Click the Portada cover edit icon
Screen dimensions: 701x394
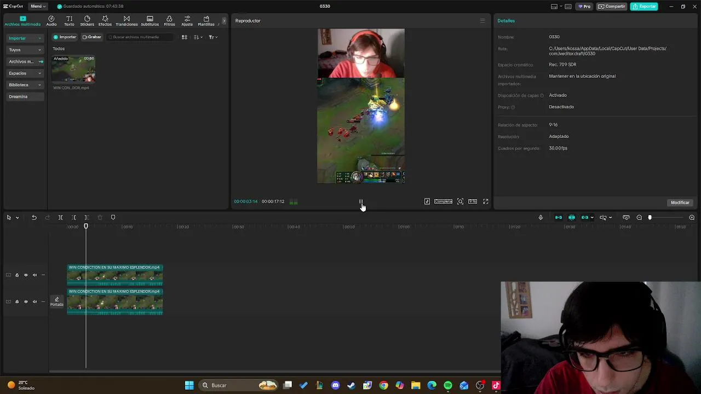pyautogui.click(x=56, y=301)
